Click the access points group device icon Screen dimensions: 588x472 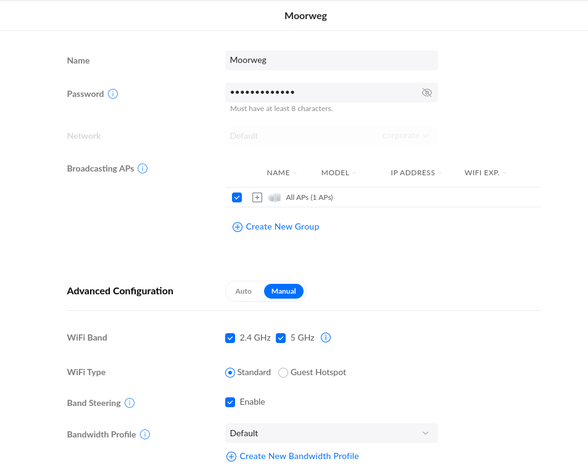275,197
